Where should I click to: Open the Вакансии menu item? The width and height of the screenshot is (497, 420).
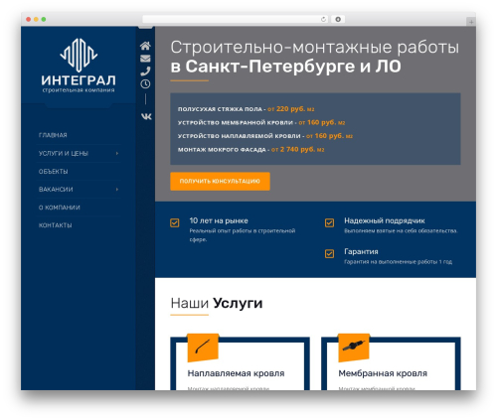pos(56,190)
